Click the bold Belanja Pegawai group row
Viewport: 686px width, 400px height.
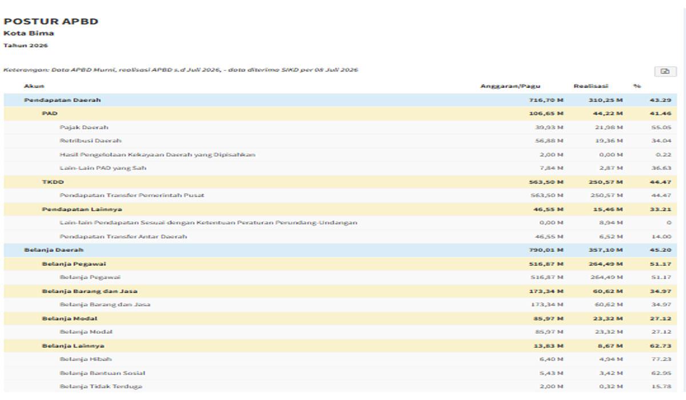(341, 263)
